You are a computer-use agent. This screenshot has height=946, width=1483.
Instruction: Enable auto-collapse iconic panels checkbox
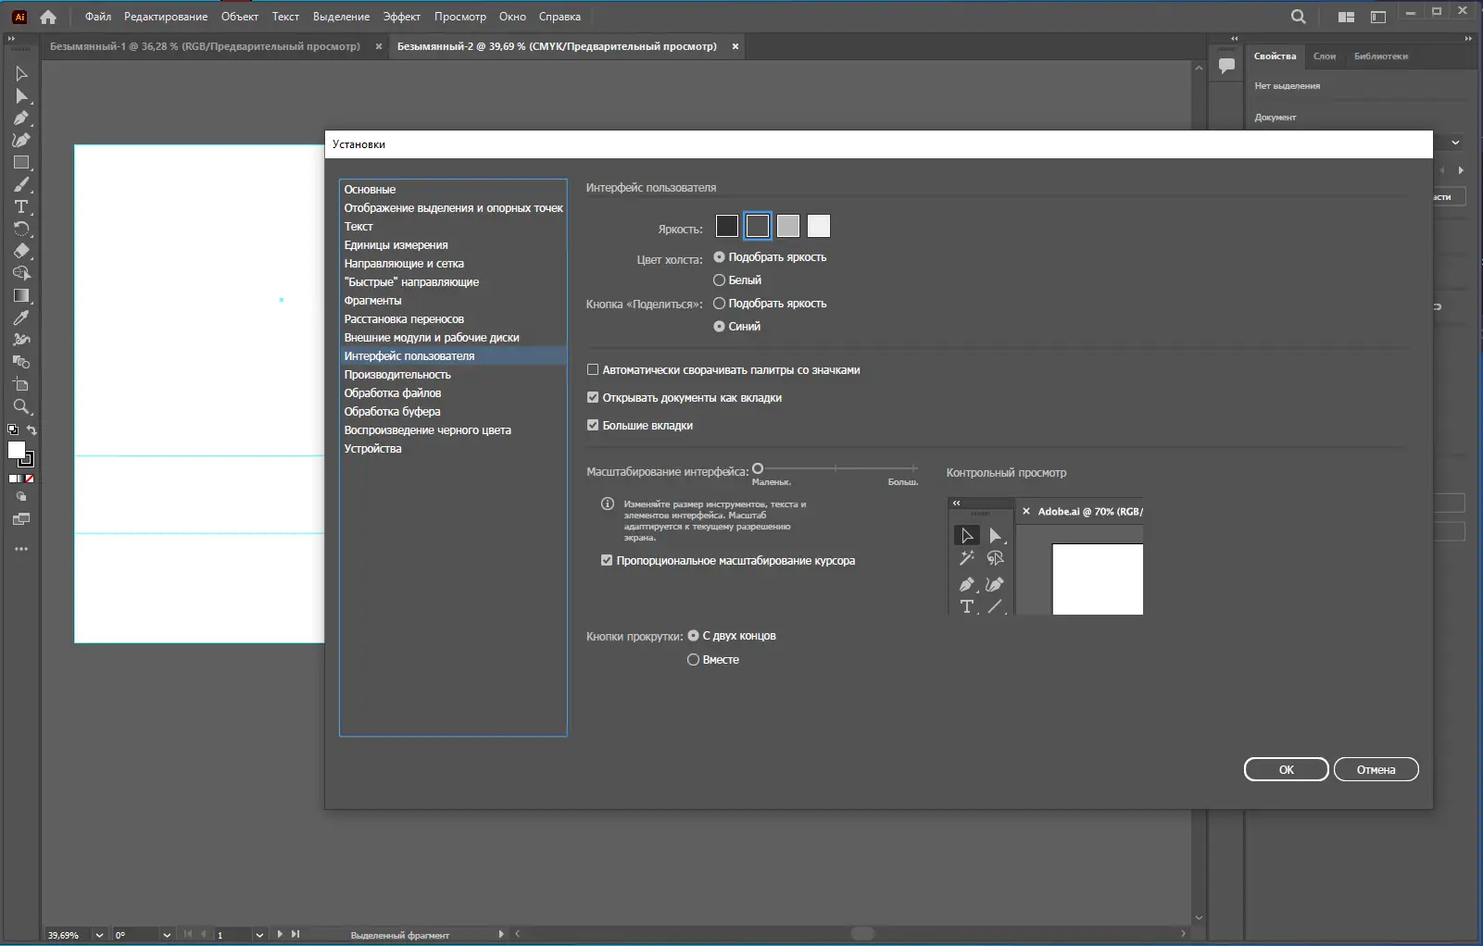(593, 370)
